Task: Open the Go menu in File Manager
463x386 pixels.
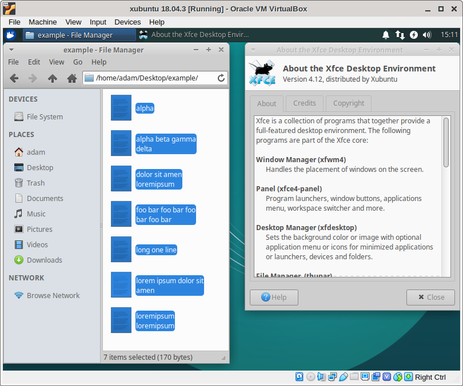Action: pos(78,62)
